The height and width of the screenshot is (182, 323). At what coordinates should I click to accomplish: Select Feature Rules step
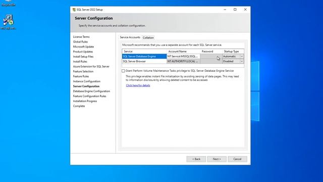pyautogui.click(x=81, y=76)
